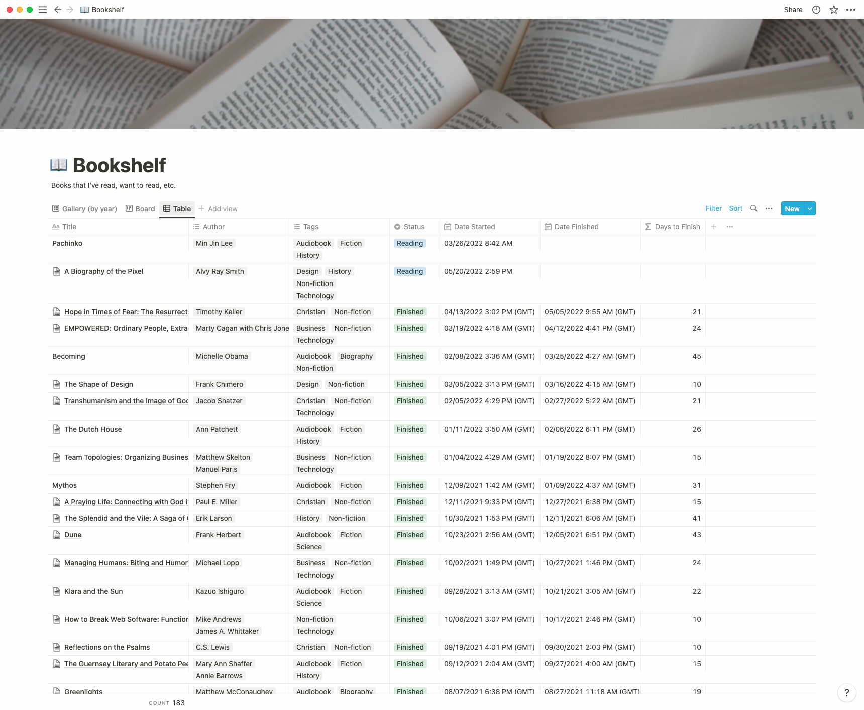Switch to the Board view tab
The width and height of the screenshot is (864, 710).
point(140,209)
